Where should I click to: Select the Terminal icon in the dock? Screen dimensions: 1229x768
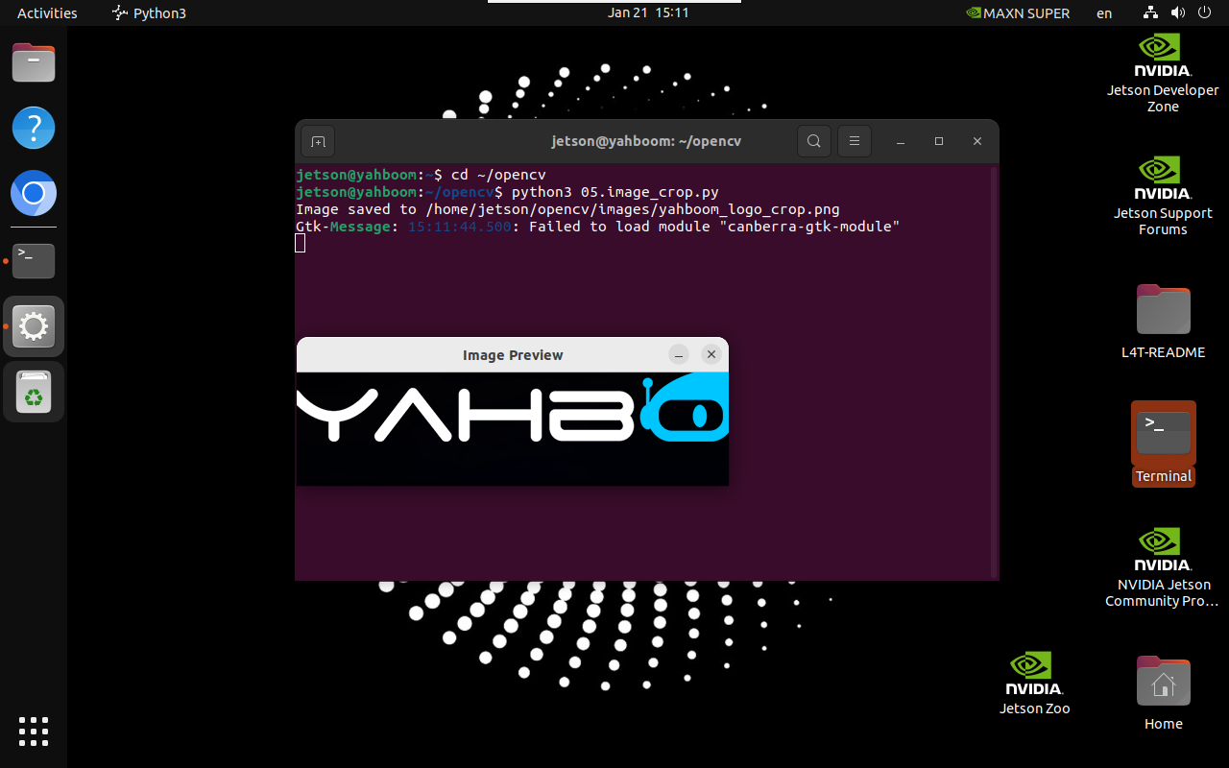pyautogui.click(x=34, y=261)
